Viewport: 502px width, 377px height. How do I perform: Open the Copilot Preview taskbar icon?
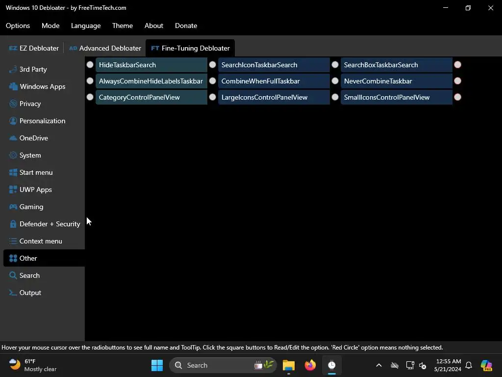tap(486, 365)
